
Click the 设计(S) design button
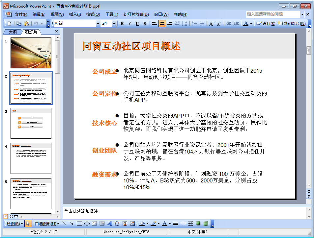click(266, 24)
